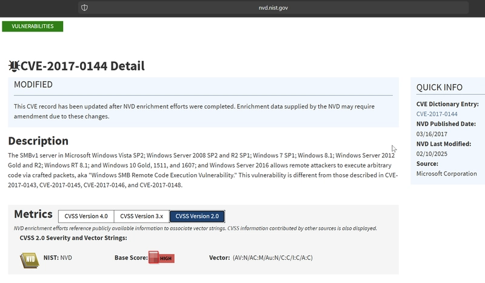The height and width of the screenshot is (283, 485).
Task: Click the NVD Last Modified date 02/10/2025
Action: 432,154
